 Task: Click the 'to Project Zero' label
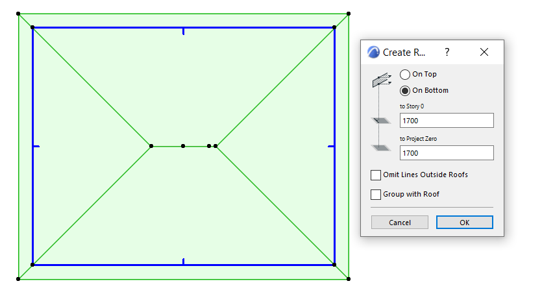click(x=418, y=139)
